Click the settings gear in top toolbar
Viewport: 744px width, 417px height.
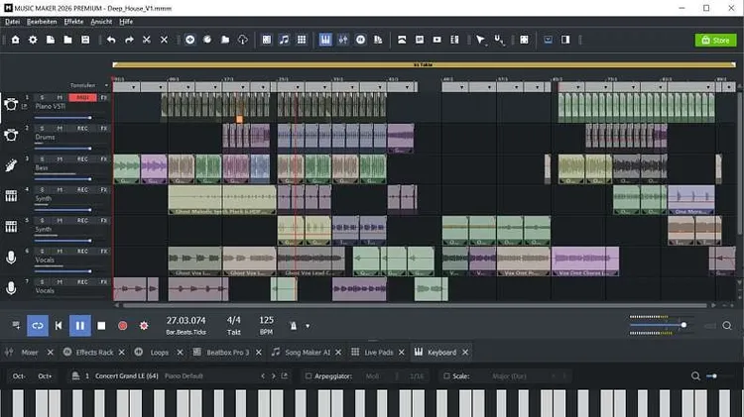point(32,40)
